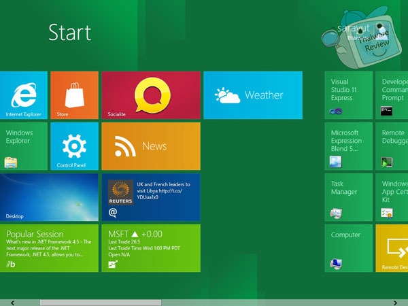Open the Control Panel tile
This screenshot has height=306, width=408.
(x=74, y=146)
